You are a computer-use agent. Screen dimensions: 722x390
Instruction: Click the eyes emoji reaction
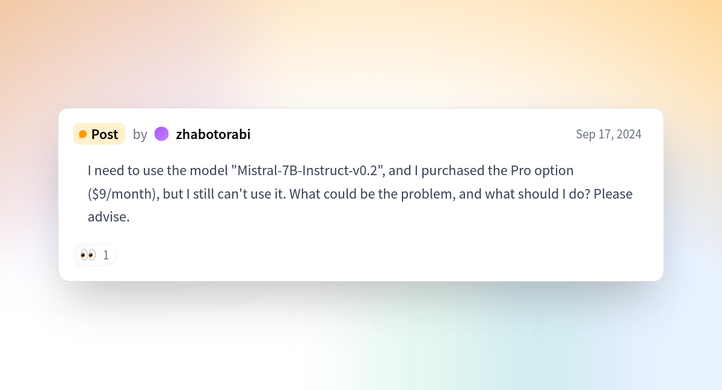pyautogui.click(x=88, y=255)
